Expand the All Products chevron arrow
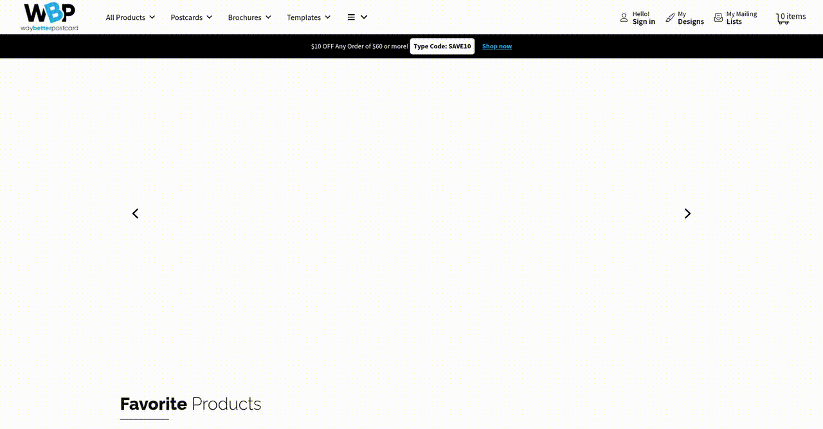Screen dimensions: 823x429 tap(152, 17)
